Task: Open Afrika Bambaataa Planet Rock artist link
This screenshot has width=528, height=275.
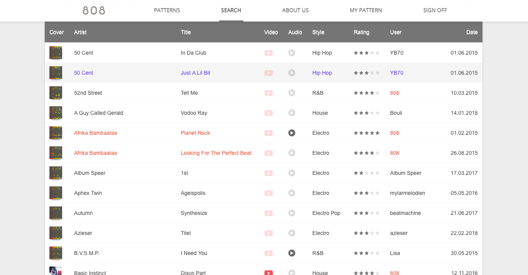Action: pos(95,133)
